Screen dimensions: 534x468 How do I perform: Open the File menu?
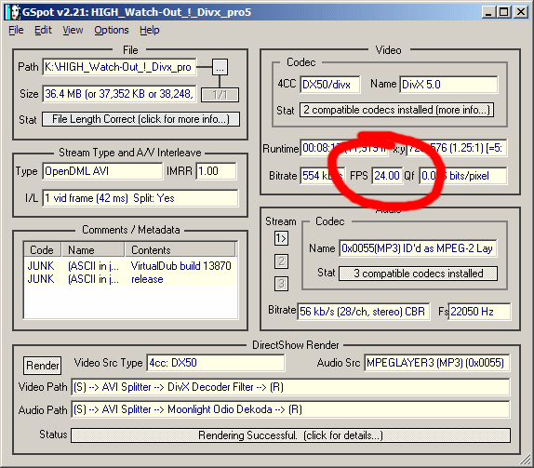pos(16,31)
